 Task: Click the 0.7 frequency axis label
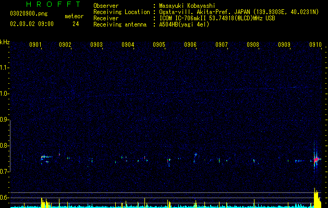(x=4, y=172)
